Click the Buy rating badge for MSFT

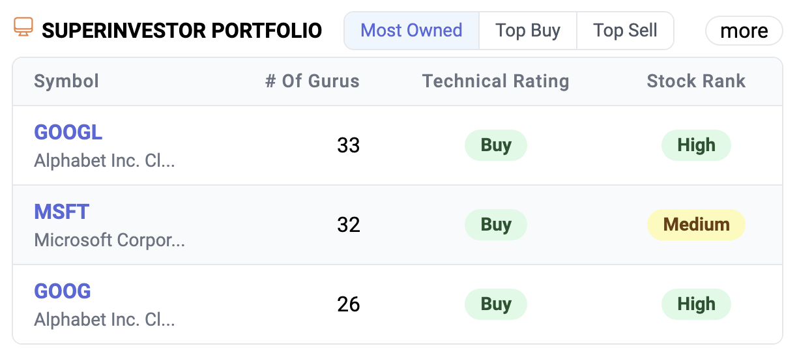pyautogui.click(x=495, y=225)
